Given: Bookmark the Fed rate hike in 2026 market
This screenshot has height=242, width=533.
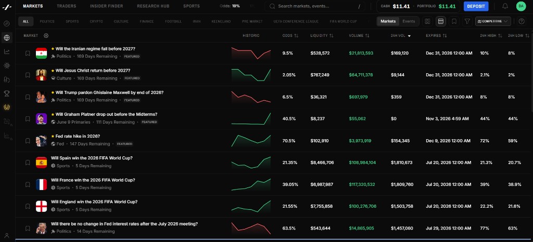Looking at the screenshot, I should pos(28,141).
